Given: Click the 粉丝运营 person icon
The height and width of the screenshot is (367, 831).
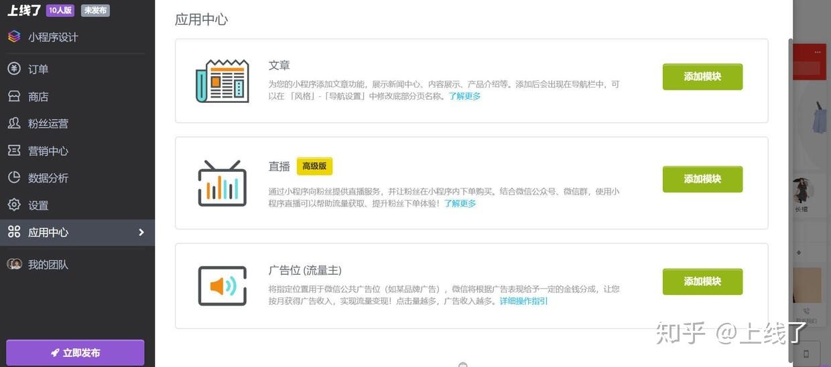Looking at the screenshot, I should coord(14,124).
